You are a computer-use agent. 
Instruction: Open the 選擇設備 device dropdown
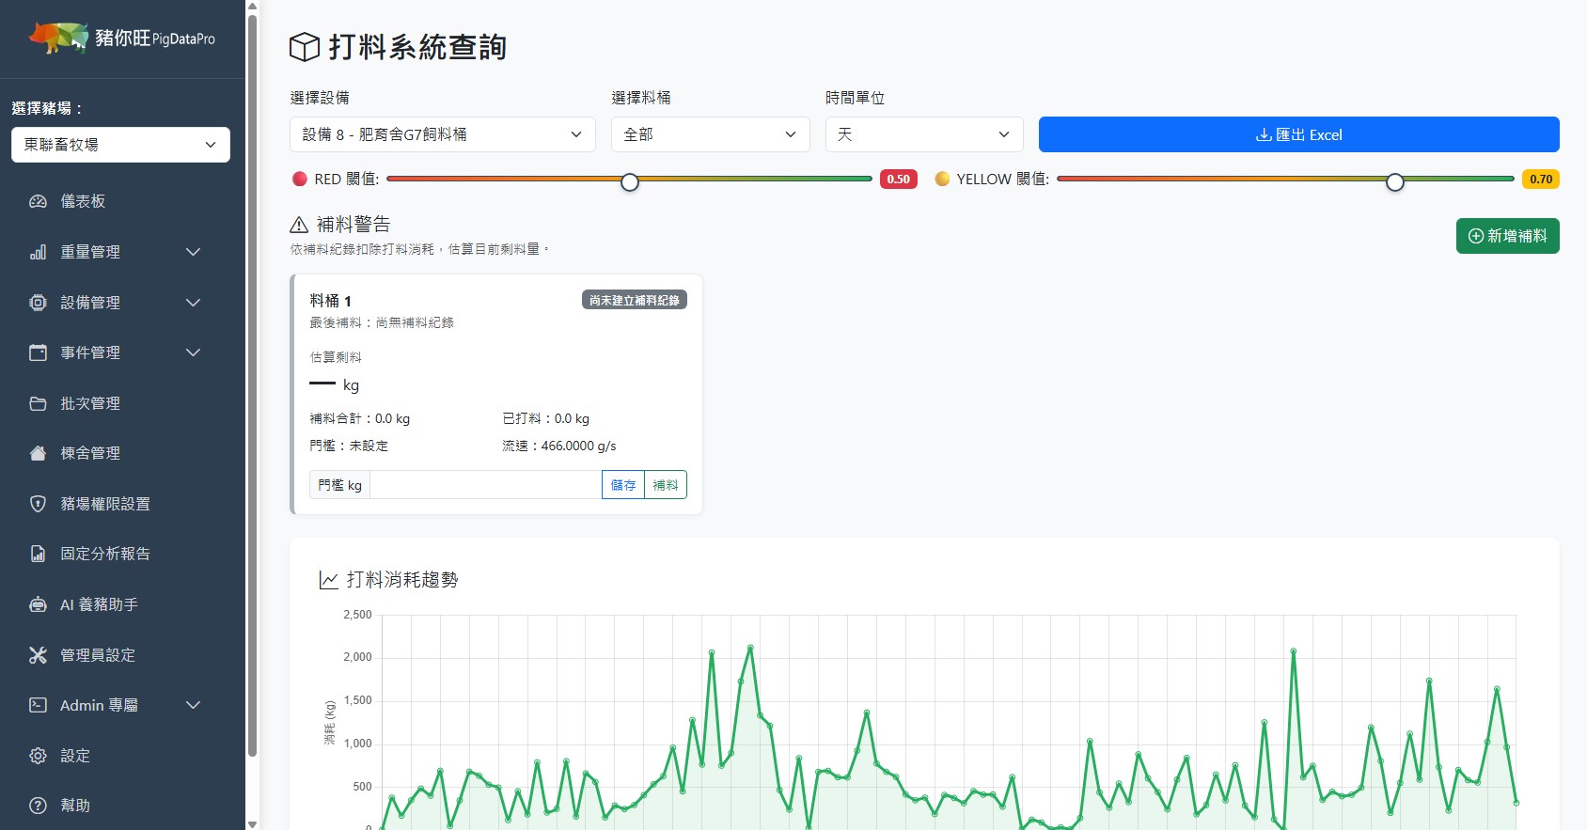pos(443,134)
